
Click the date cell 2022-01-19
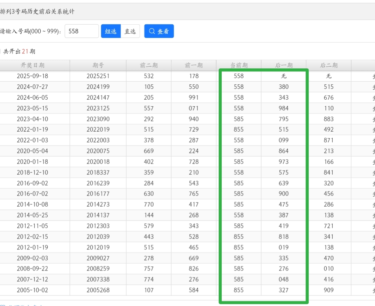33,130
